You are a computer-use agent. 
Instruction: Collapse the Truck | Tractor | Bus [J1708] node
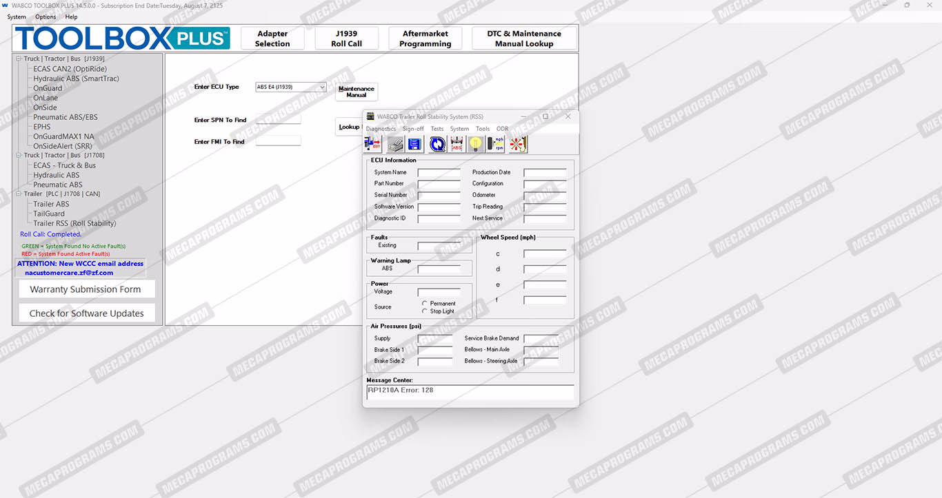pos(19,156)
